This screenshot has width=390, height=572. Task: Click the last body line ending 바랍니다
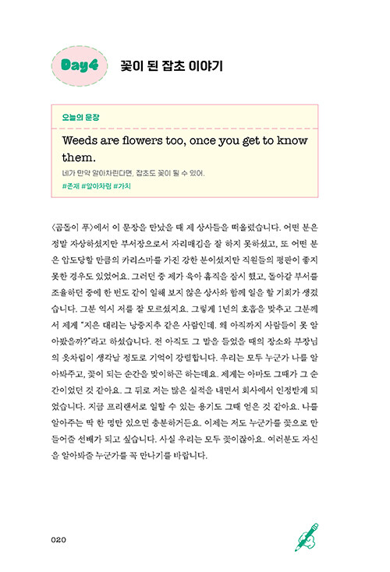click(x=129, y=455)
